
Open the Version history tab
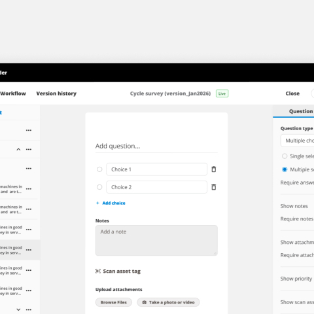click(56, 94)
